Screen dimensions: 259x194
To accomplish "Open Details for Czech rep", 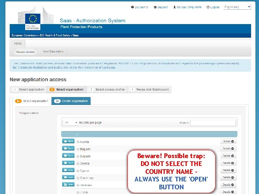I will [x=228, y=177].
